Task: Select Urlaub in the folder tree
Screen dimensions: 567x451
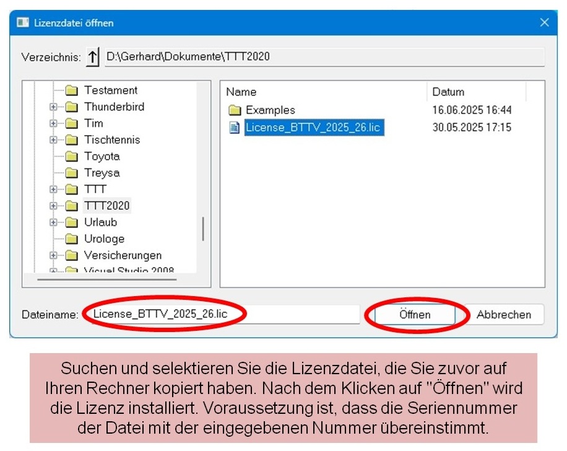Action: coord(100,222)
